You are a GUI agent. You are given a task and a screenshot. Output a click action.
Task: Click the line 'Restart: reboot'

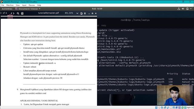point(30,67)
